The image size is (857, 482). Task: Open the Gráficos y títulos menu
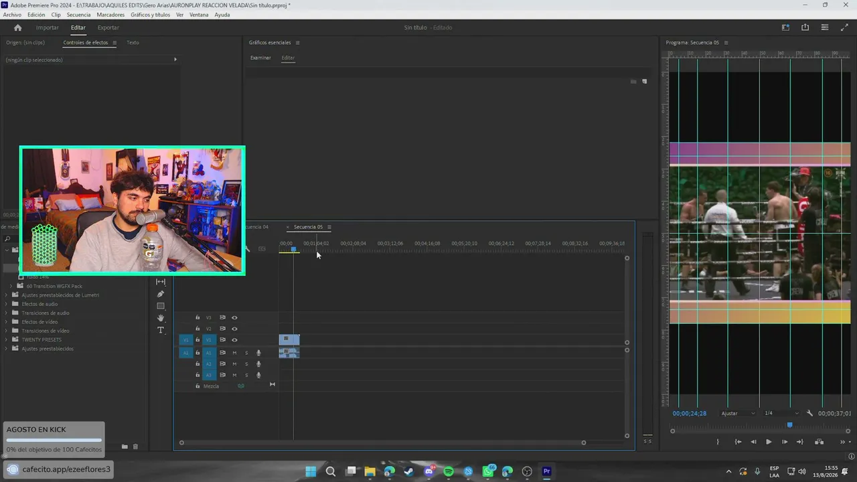click(150, 15)
